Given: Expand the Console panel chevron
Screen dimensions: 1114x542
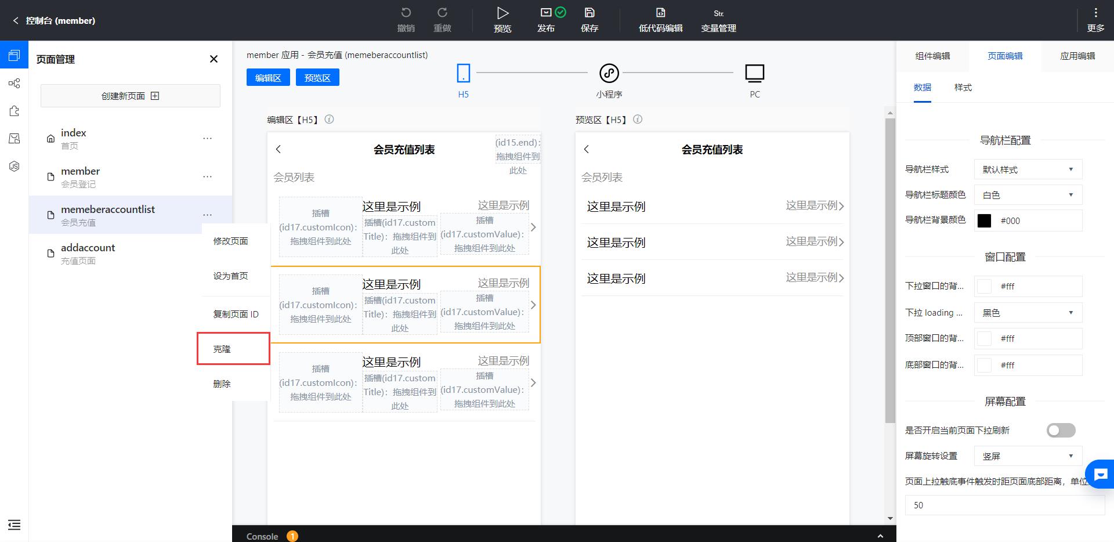Looking at the screenshot, I should coord(880,536).
